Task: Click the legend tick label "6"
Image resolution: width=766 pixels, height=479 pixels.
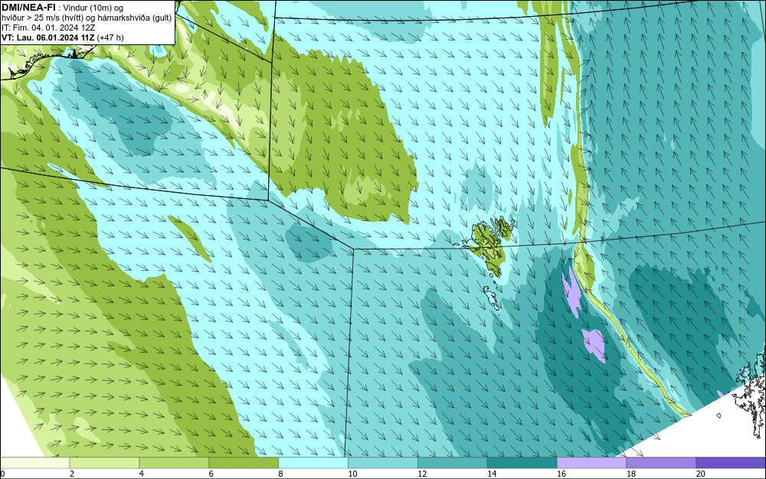Action: coord(211,474)
